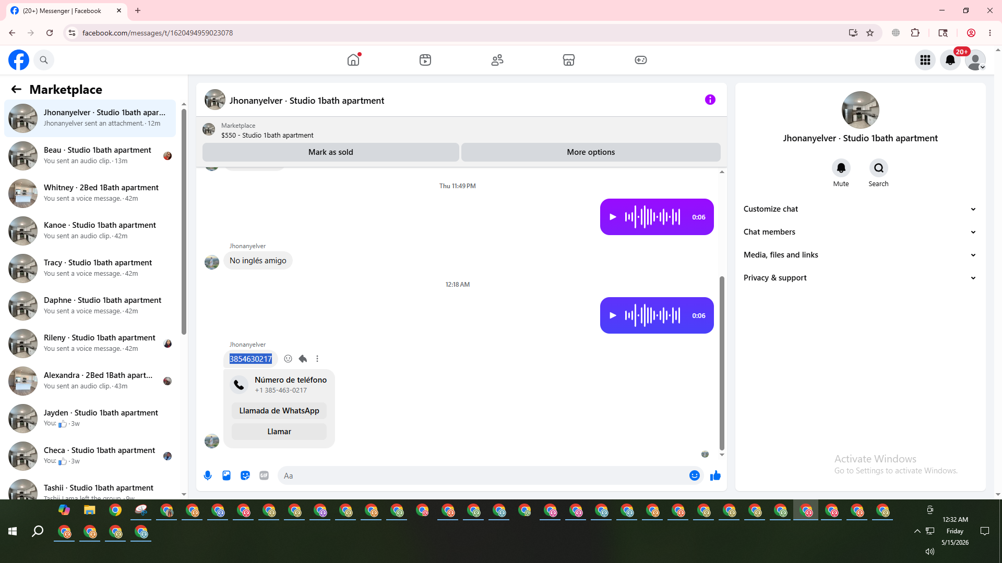Expand Customize chat section

pyautogui.click(x=860, y=209)
